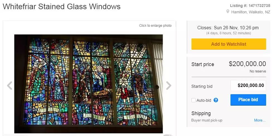Image resolution: width=272 pixels, height=136 pixels.
Task: Open the More... shipping link
Action: pos(260,120)
